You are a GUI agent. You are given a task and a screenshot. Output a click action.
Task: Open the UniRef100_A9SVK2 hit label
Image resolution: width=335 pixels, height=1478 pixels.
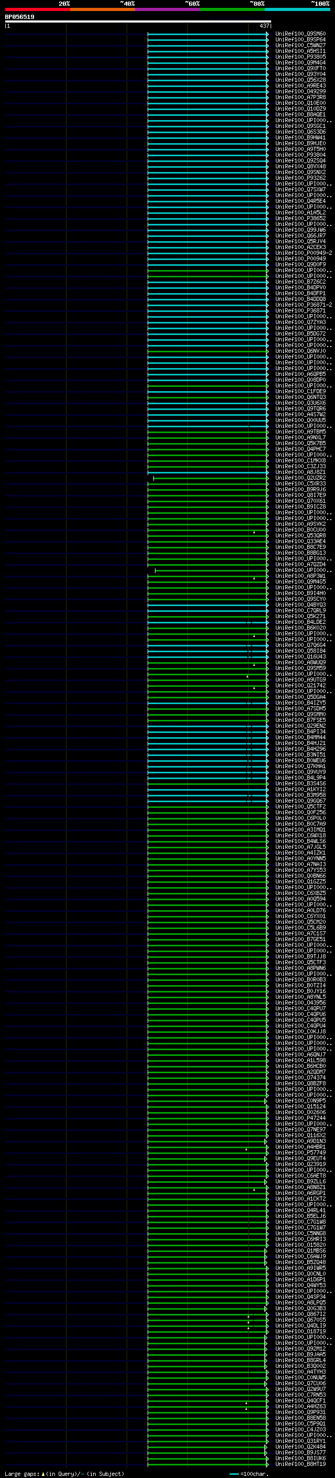(x=300, y=524)
